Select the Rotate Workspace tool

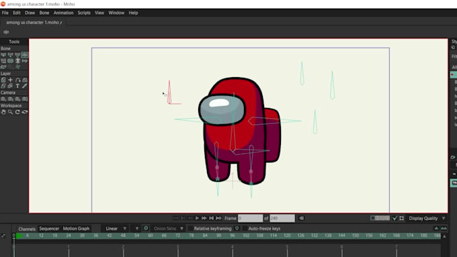(x=17, y=112)
